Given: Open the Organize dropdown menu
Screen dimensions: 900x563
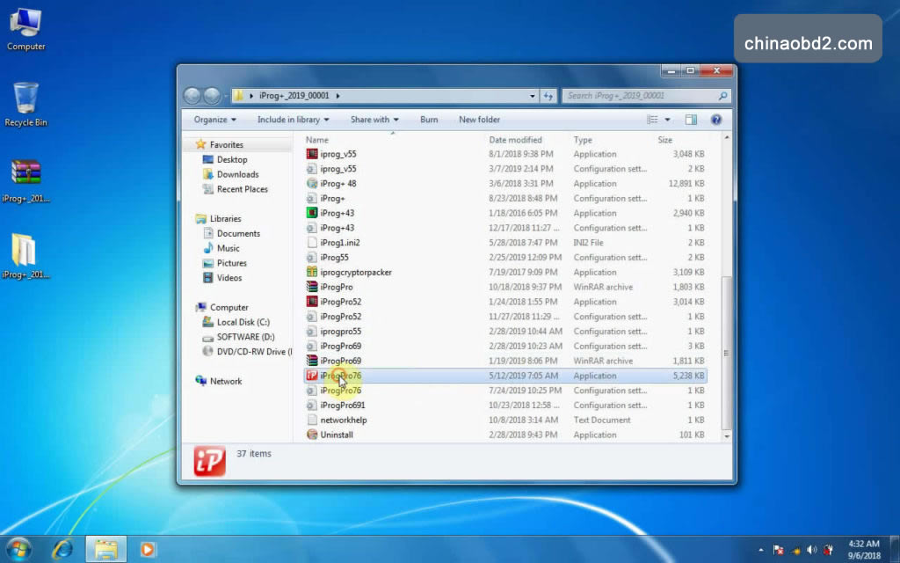Looking at the screenshot, I should click(214, 120).
